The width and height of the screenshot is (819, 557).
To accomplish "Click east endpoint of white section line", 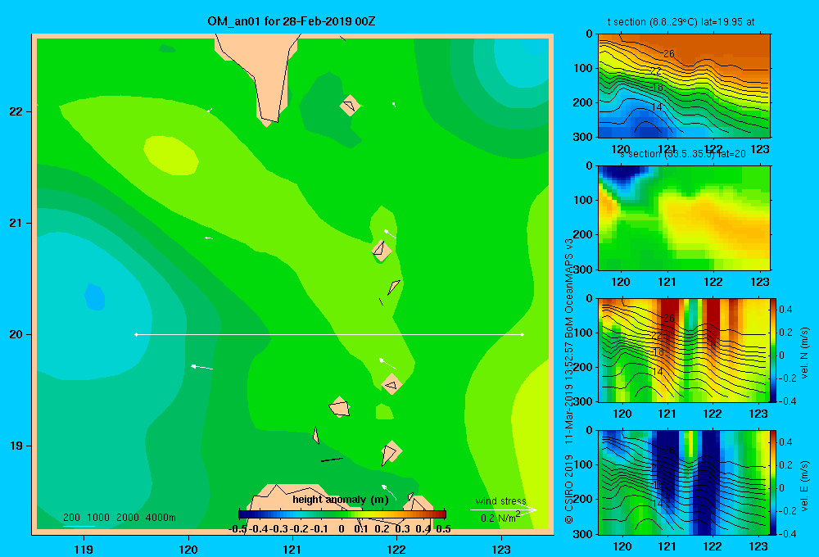I will click(523, 334).
